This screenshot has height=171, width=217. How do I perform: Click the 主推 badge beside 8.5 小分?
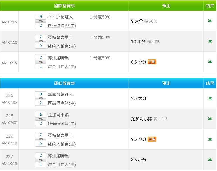pyautogui.click(x=152, y=62)
